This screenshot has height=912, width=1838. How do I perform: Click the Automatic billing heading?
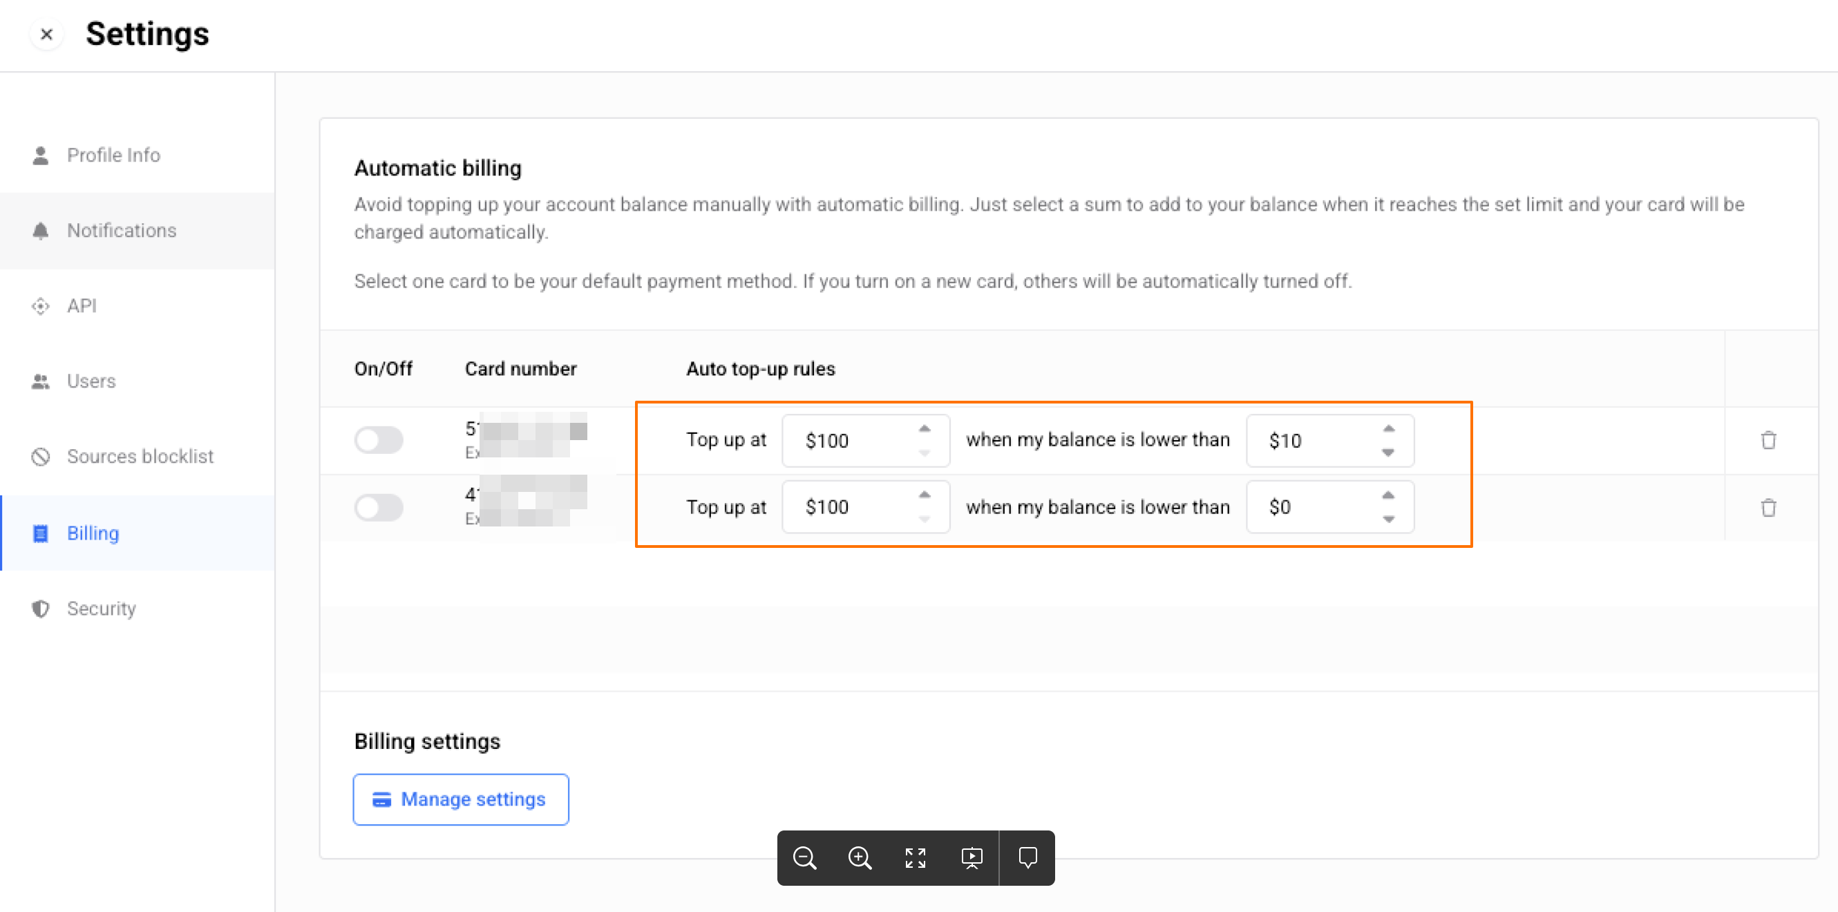tap(438, 168)
